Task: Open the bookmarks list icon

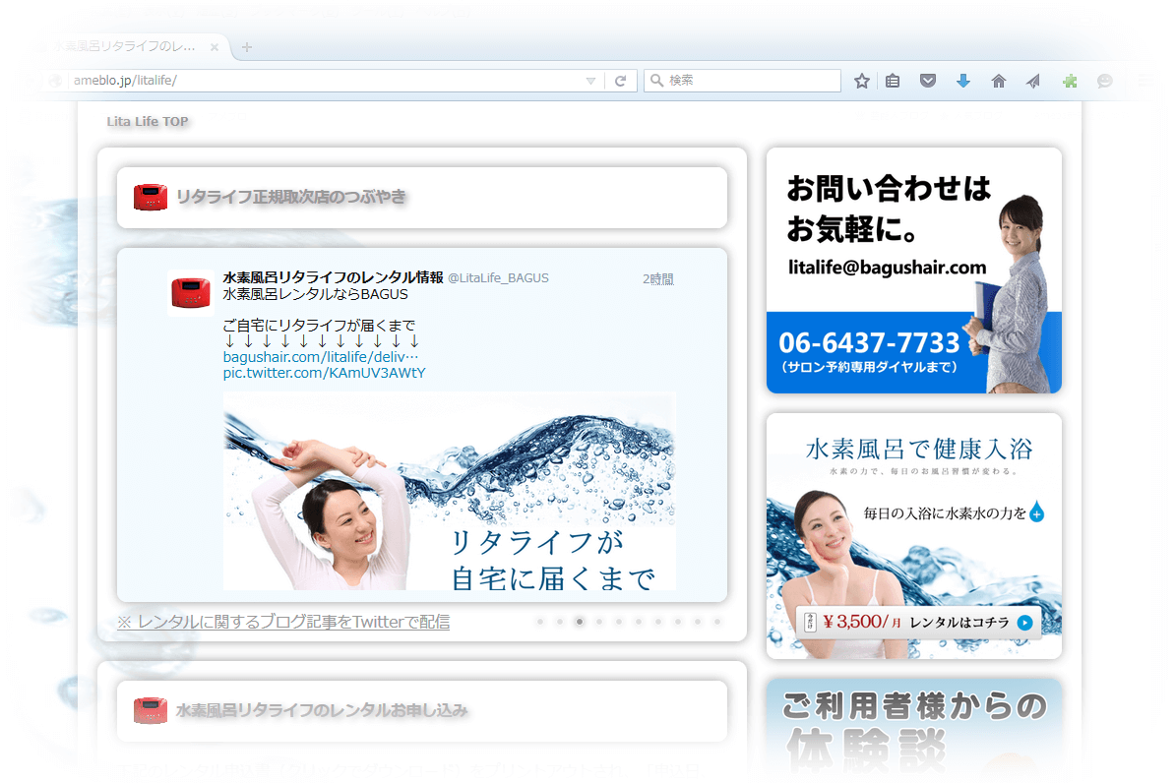Action: point(893,81)
